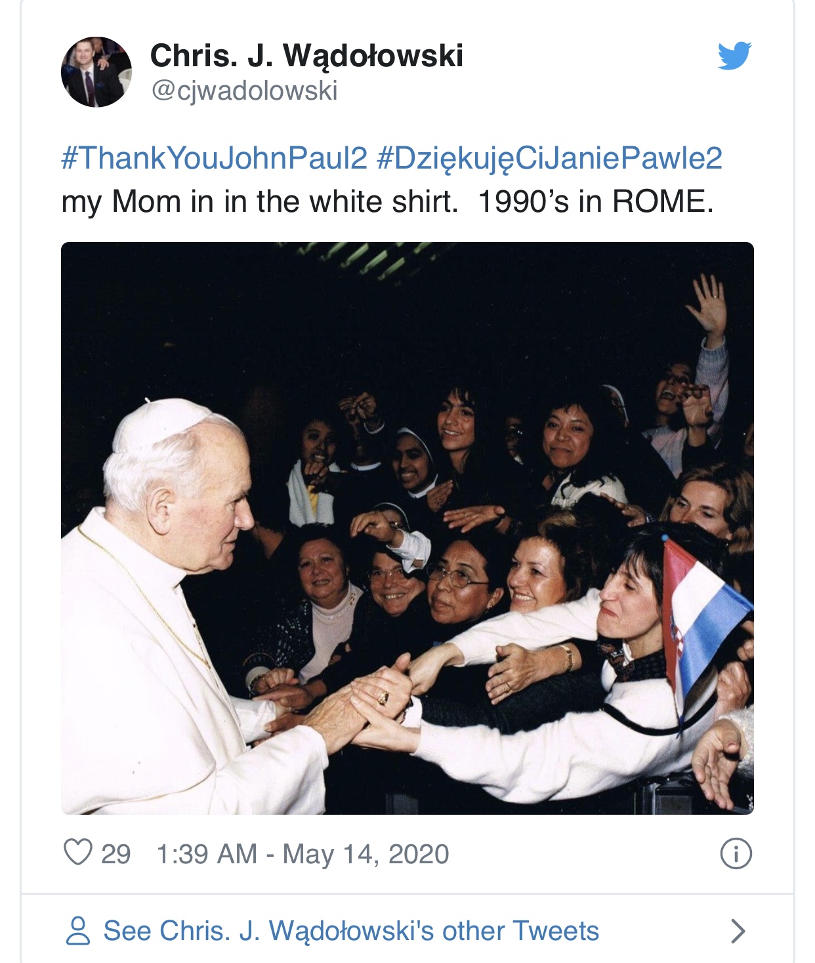Open the author's round profile avatar

pos(96,72)
